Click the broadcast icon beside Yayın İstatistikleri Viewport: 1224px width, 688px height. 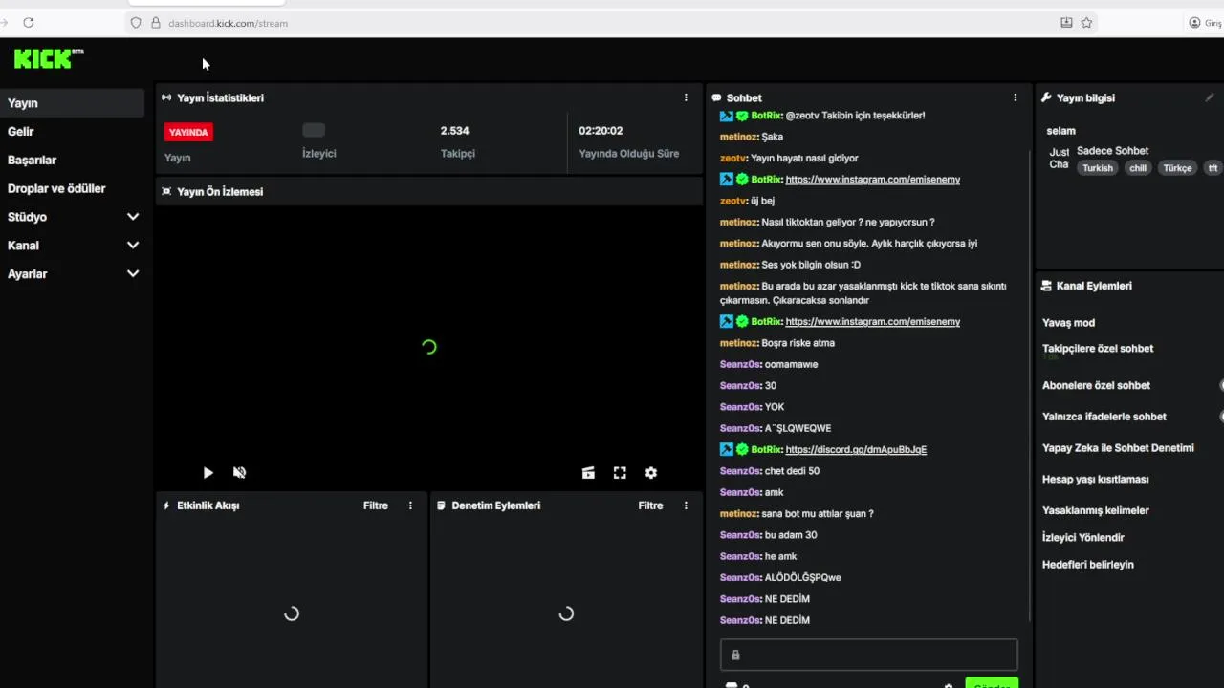click(x=166, y=97)
